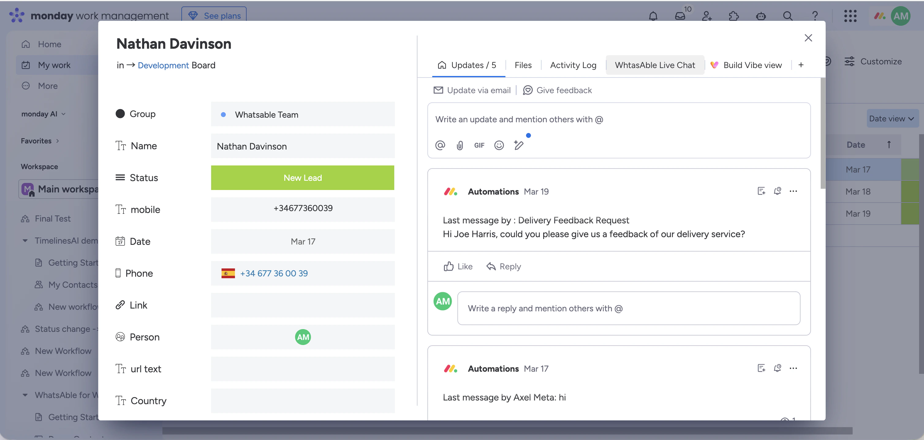The width and height of the screenshot is (924, 440).
Task: Open more options on the Mar 19 update
Action: pyautogui.click(x=793, y=191)
